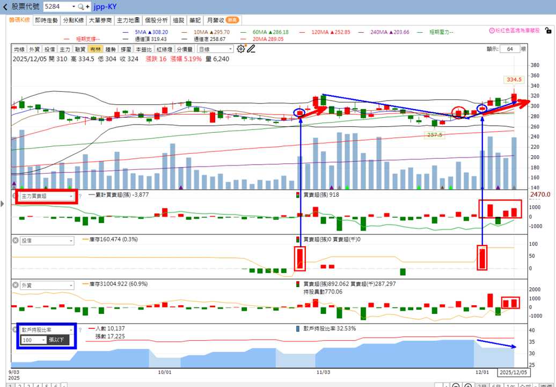
Task: Click the blue marker before 散戶持股比率 32.53%
Action: coord(298,329)
